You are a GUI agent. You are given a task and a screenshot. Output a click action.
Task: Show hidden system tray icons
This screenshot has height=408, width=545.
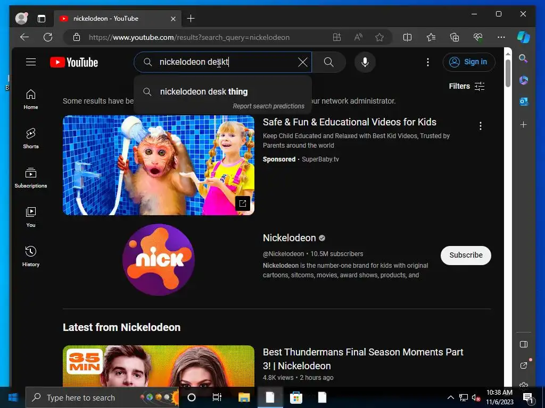tap(450, 397)
